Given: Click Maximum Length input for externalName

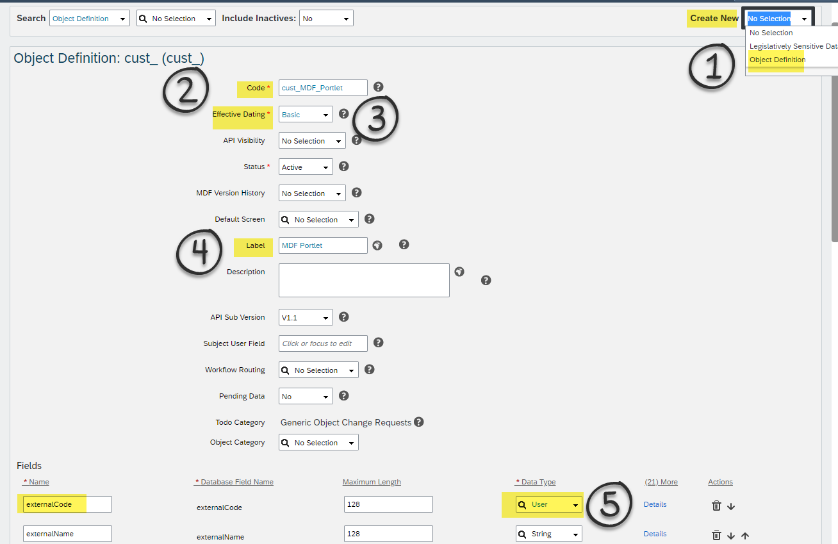Looking at the screenshot, I should pyautogui.click(x=388, y=534).
